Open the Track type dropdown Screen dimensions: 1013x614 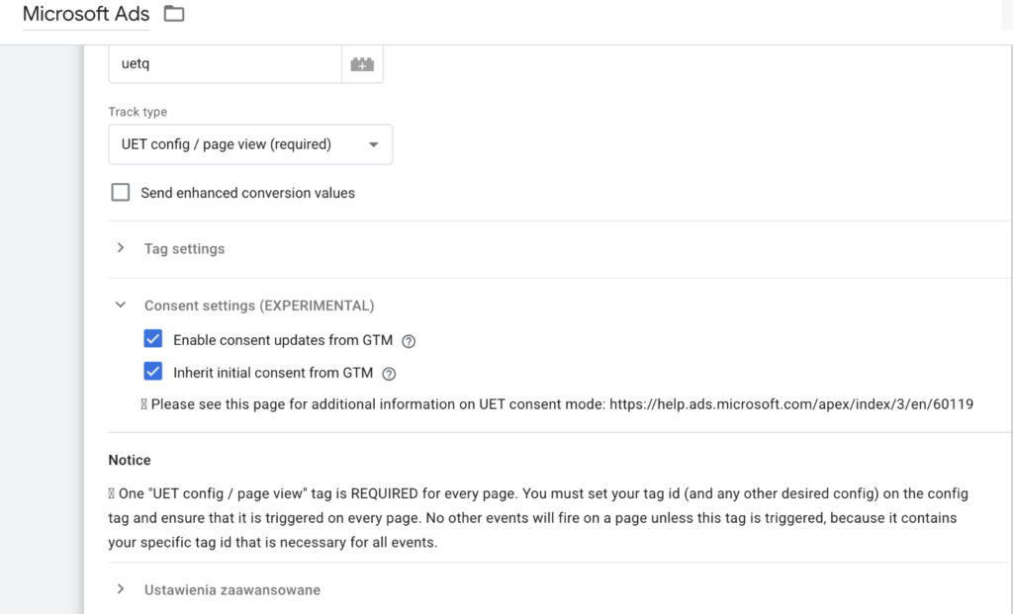(x=250, y=144)
